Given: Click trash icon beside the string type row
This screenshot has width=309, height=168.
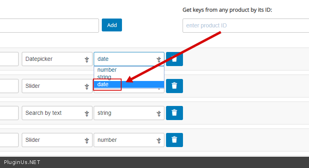Looking at the screenshot, I should 174,113.
